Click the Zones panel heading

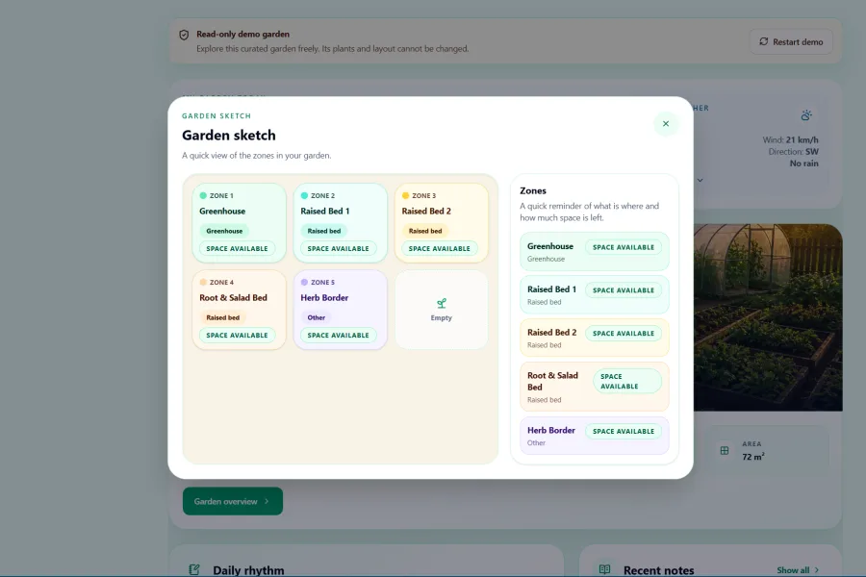[533, 190]
